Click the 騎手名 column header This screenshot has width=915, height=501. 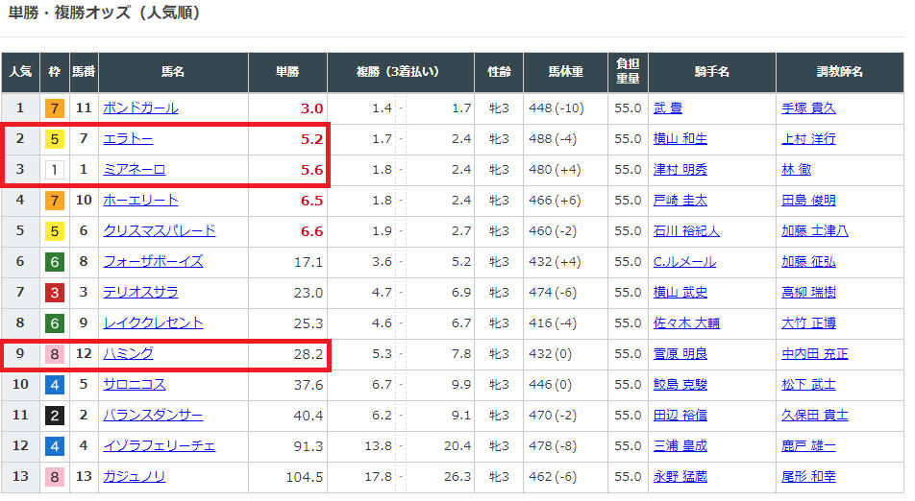(711, 72)
